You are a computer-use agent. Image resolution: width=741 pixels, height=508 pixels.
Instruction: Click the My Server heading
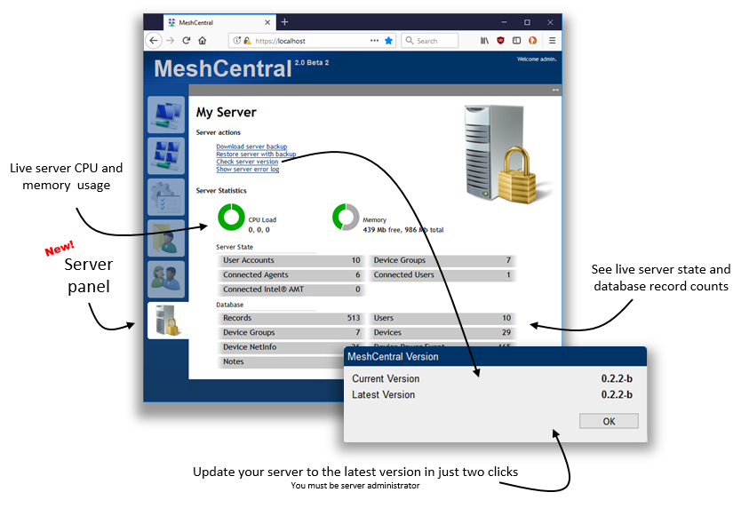pyautogui.click(x=227, y=113)
